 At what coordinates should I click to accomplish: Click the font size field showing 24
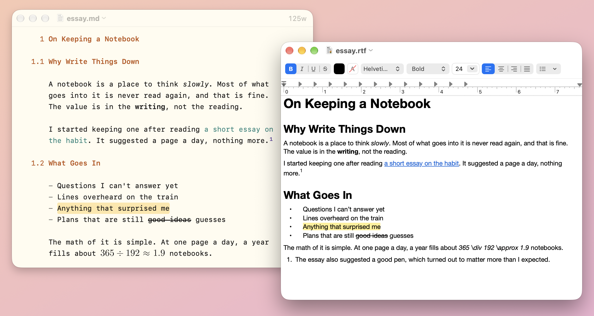(x=459, y=69)
